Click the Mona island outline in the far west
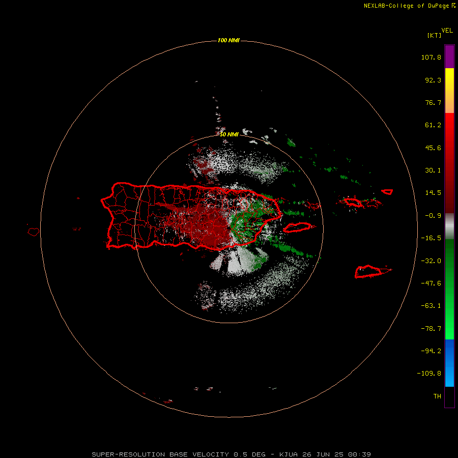 pyautogui.click(x=34, y=232)
